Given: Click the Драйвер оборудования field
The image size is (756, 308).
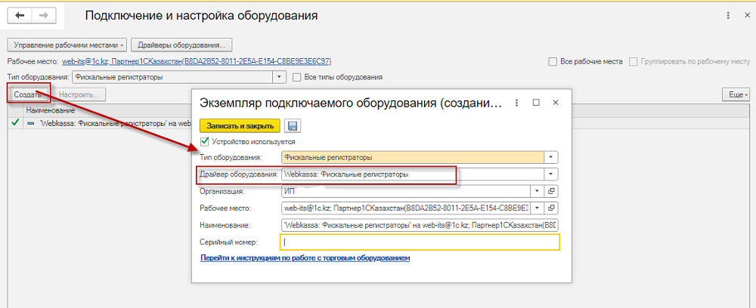Looking at the screenshot, I should tap(413, 174).
